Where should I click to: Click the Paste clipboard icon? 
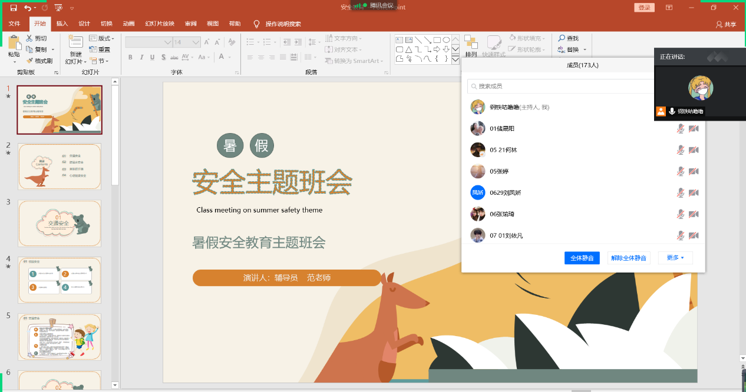pos(14,43)
